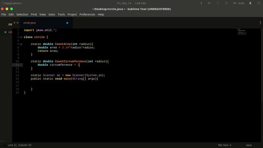Click Line 11, Column 33 status text
Image resolution: width=263 pixels, height=148 pixels.
(x=19, y=145)
